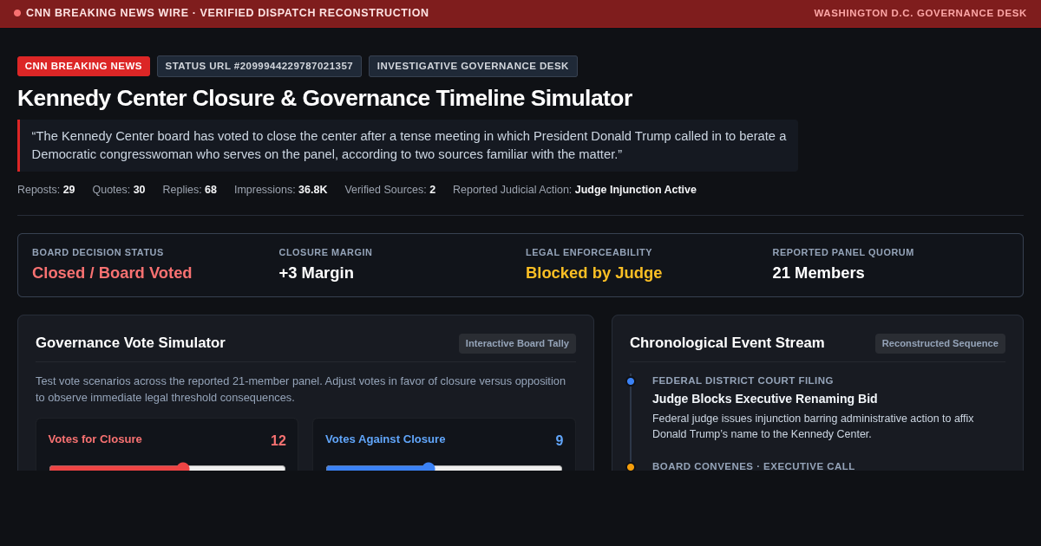Image resolution: width=1041 pixels, height=546 pixels.
Task: Click the +3 Margin closure value
Action: point(316,273)
